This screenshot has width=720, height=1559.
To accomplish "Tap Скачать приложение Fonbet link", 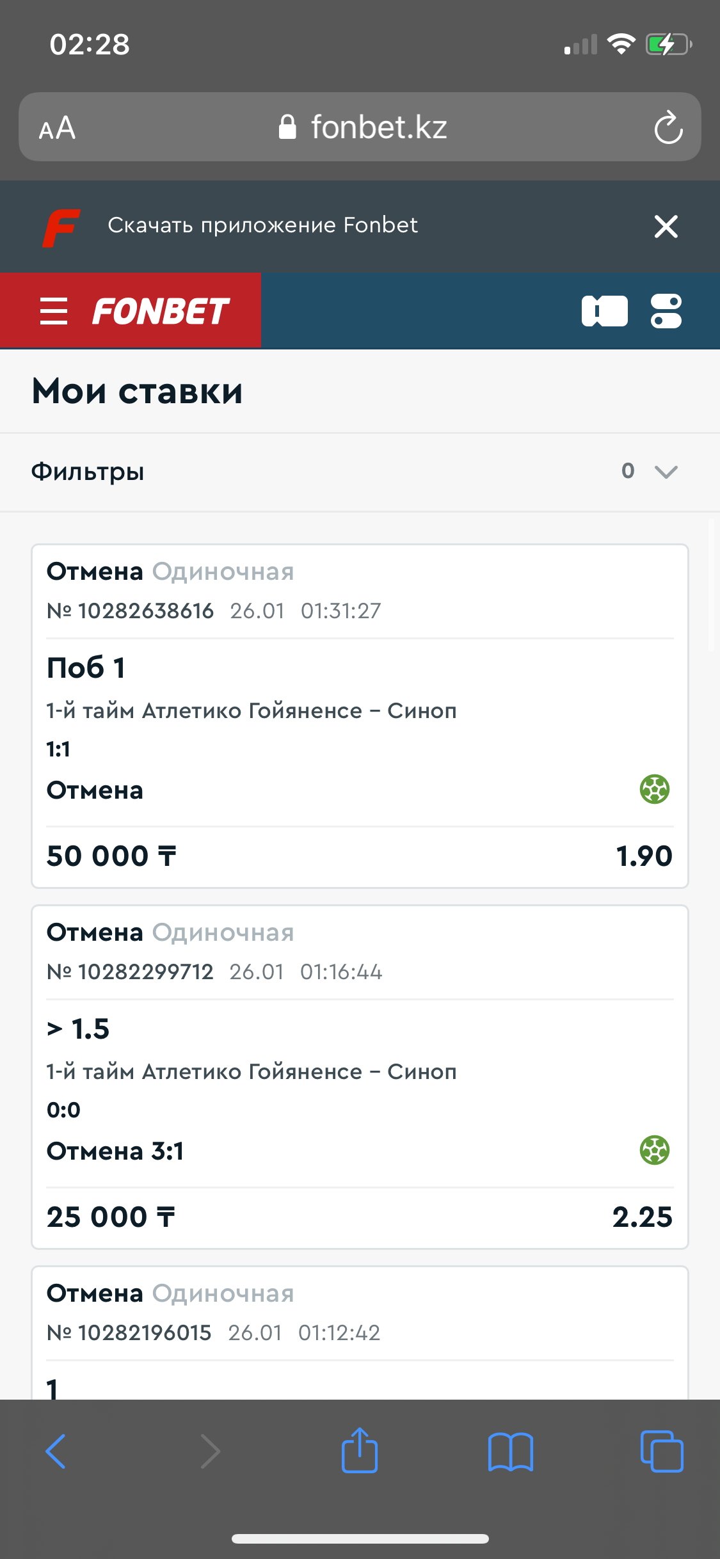I will click(262, 225).
